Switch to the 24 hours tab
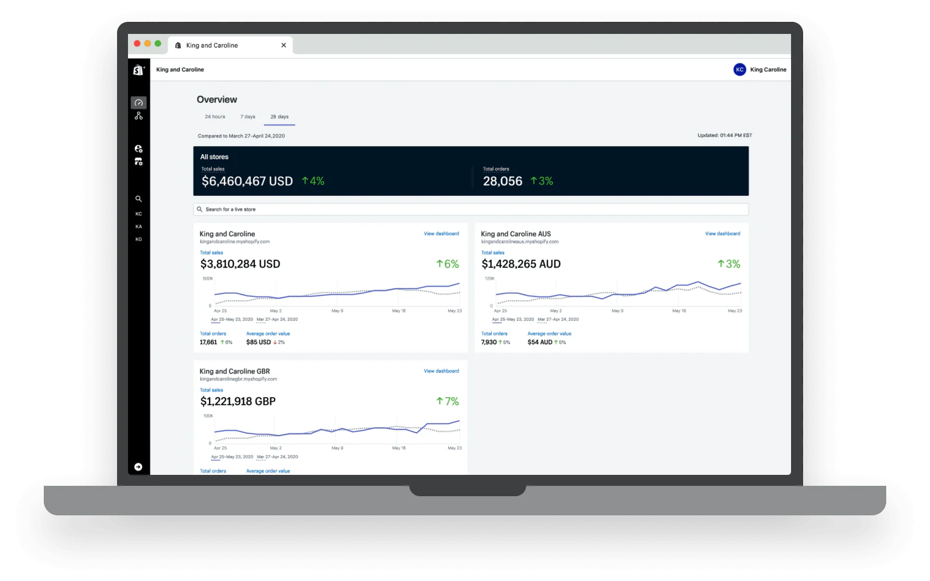The width and height of the screenshot is (930, 581). pyautogui.click(x=215, y=117)
